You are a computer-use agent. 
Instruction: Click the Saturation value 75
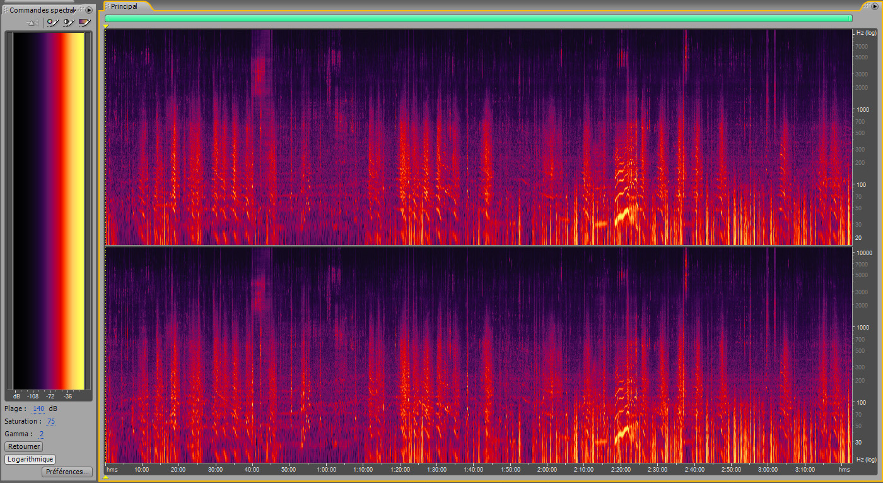[x=51, y=421]
